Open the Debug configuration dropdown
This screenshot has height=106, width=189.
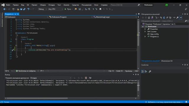pos(43,9)
